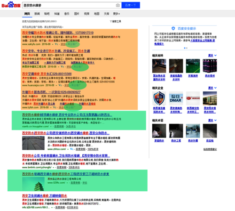Switch to the 贴吧 tab
This screenshot has height=211, width=235.
47,14
